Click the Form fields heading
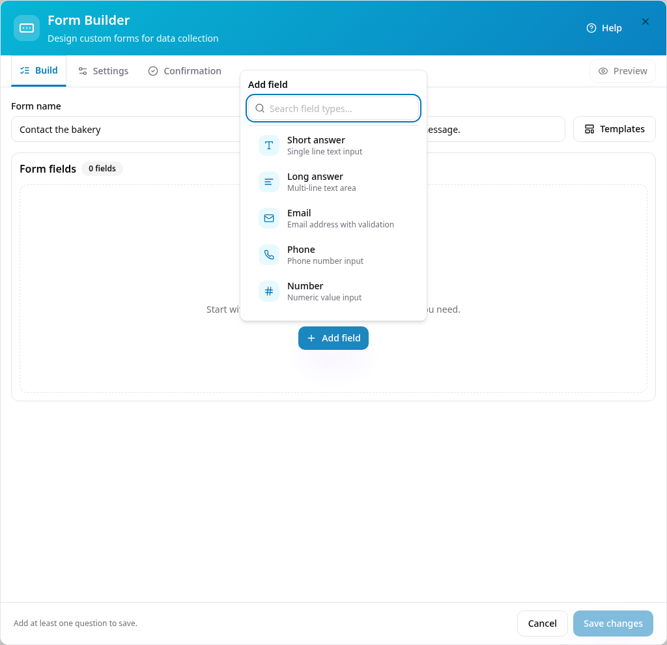Viewport: 667px width, 645px height. tap(48, 169)
